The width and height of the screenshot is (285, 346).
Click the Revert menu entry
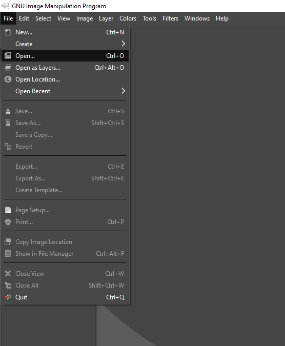[x=65, y=146]
